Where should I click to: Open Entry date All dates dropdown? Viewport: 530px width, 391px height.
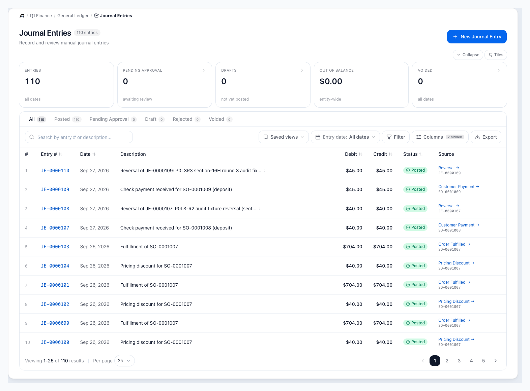point(345,137)
